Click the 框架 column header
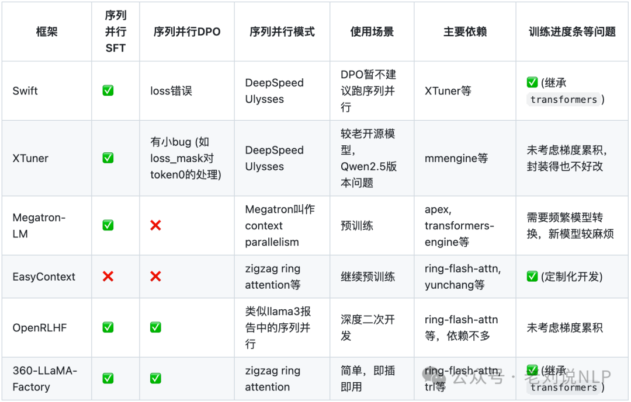631x402 pixels. pos(47,32)
